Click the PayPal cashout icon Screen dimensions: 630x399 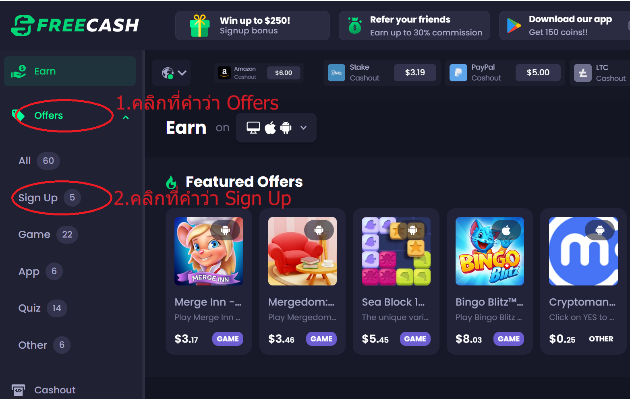[458, 73]
